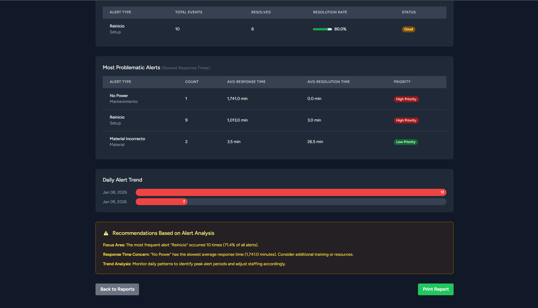Select the Material Incorrecto alert row
Viewport: 538px width, 308px height.
click(x=274, y=142)
